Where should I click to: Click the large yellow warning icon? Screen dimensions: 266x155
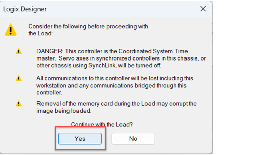[x=10, y=30]
